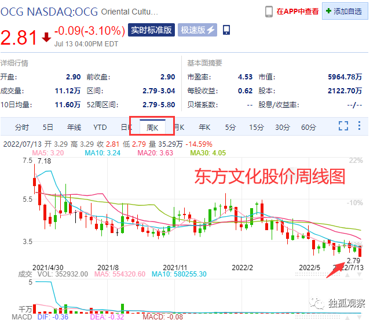The width and height of the screenshot is (377, 320).
Task: Click the DIF: -0.36 MACD label
Action: 53,317
